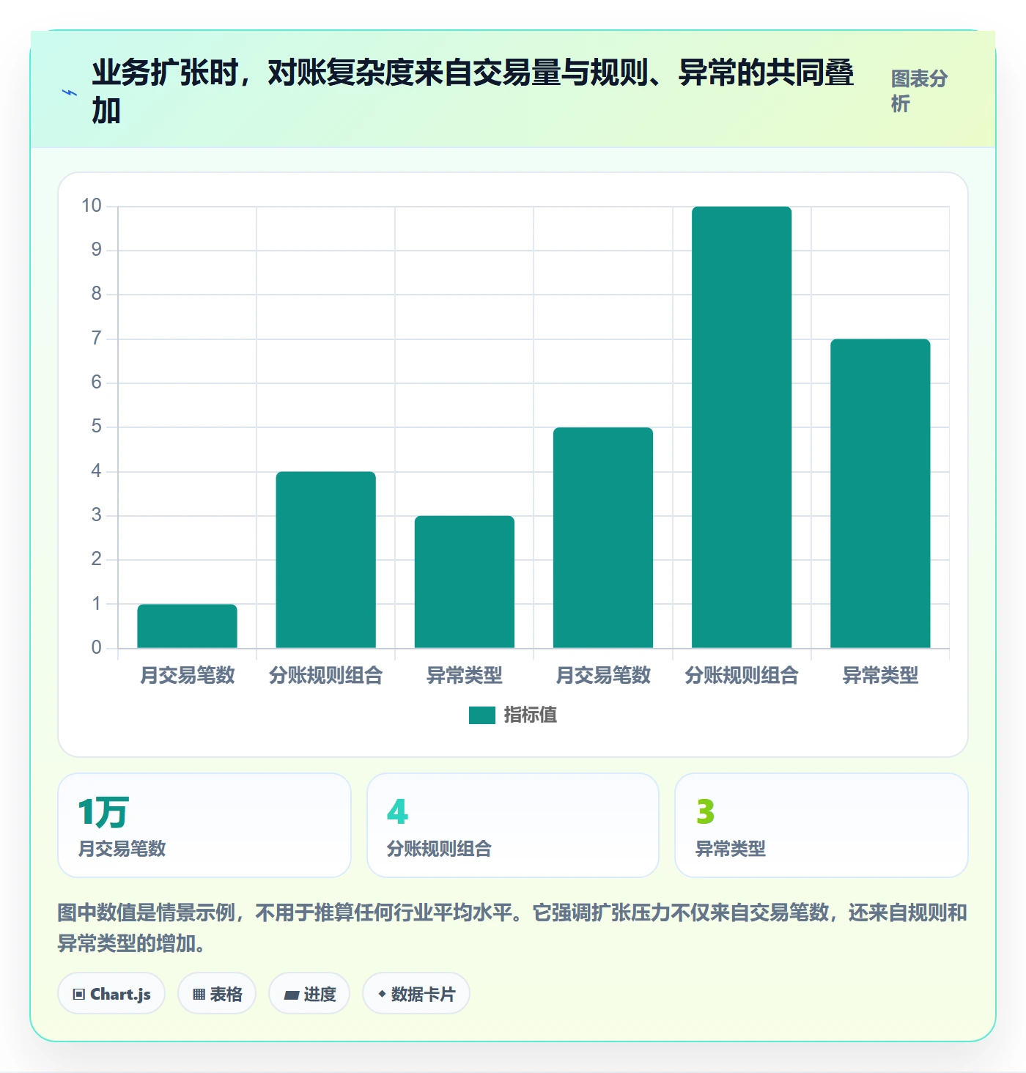1026x1073 pixels.
Task: Click the bar icon in the 进度 chip
Action: coord(292,995)
